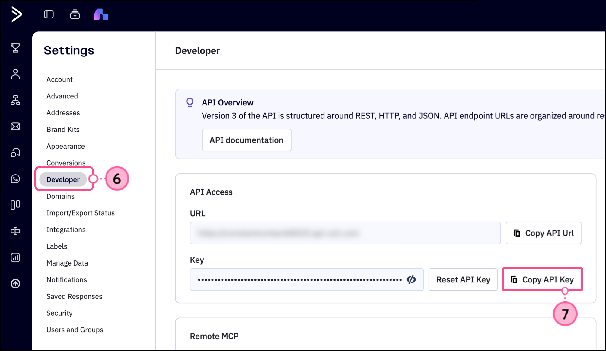The image size is (606, 351).
Task: Click the masked API Key field
Action: [307, 279]
